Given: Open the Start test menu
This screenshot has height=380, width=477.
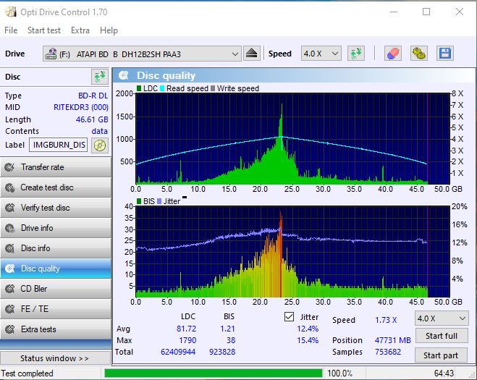Looking at the screenshot, I should pos(44,30).
